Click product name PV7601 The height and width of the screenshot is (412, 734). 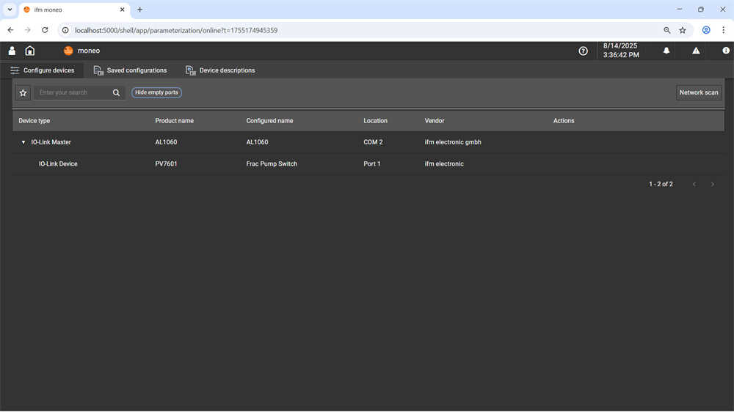pos(166,163)
